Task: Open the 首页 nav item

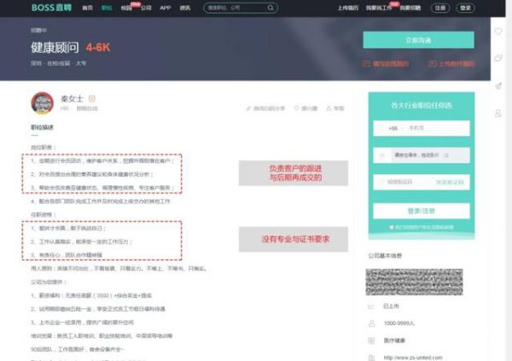Action: tap(87, 8)
